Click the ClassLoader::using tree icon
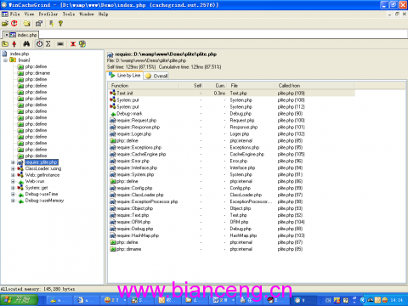 click(x=20, y=168)
